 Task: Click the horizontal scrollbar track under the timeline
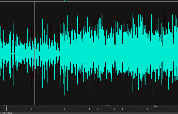(95, 113)
